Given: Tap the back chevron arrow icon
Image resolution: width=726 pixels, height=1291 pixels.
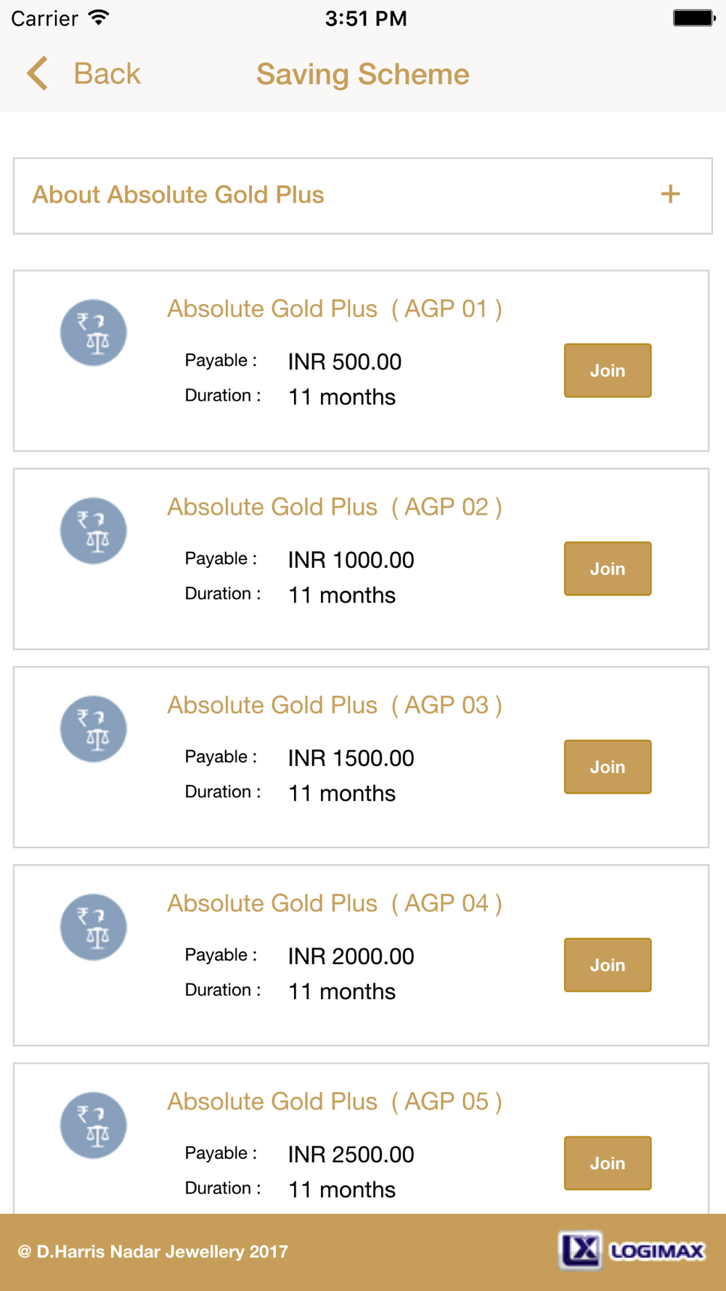Looking at the screenshot, I should click(38, 73).
